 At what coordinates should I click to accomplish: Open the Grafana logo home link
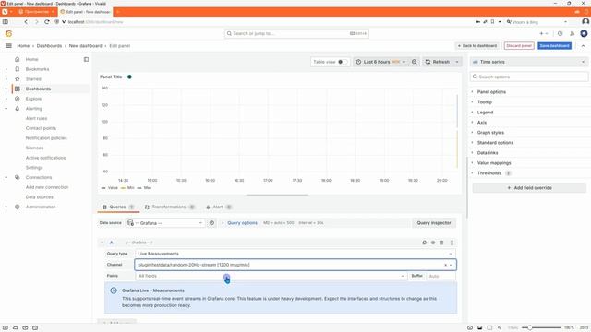[x=8, y=33]
